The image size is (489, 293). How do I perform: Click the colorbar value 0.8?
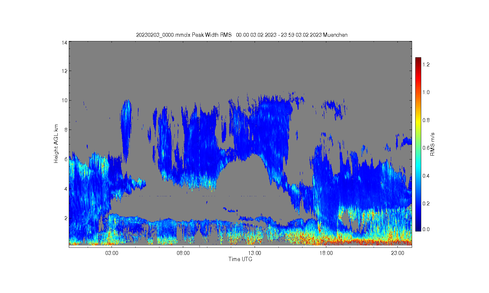pos(426,120)
